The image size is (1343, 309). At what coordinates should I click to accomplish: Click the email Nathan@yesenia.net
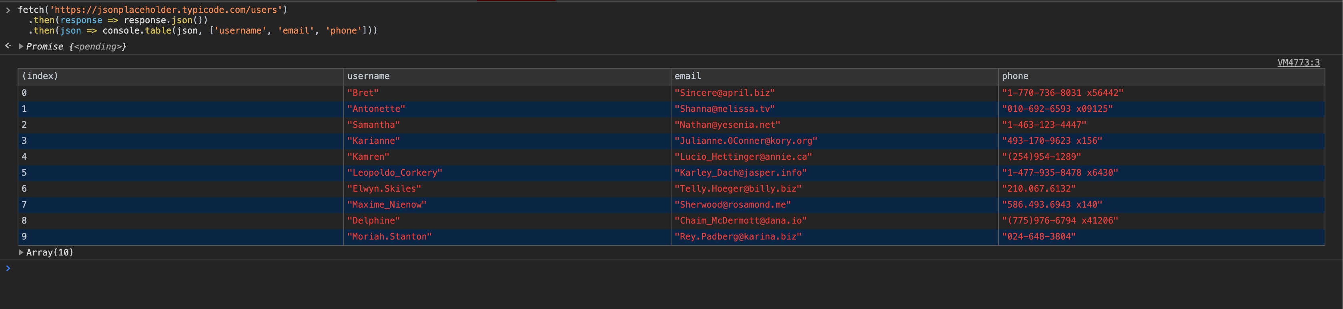(x=727, y=125)
